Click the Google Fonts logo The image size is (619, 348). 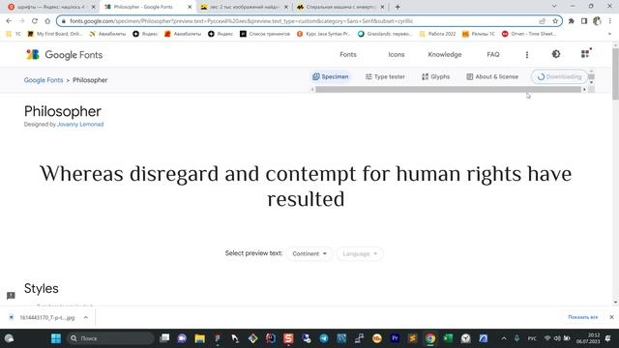[65, 55]
